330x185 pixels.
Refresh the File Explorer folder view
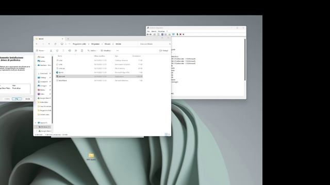55,44
